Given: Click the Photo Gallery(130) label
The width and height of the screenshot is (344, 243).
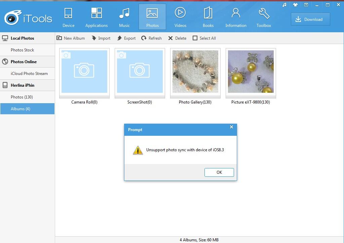Looking at the screenshot, I should tap(195, 102).
